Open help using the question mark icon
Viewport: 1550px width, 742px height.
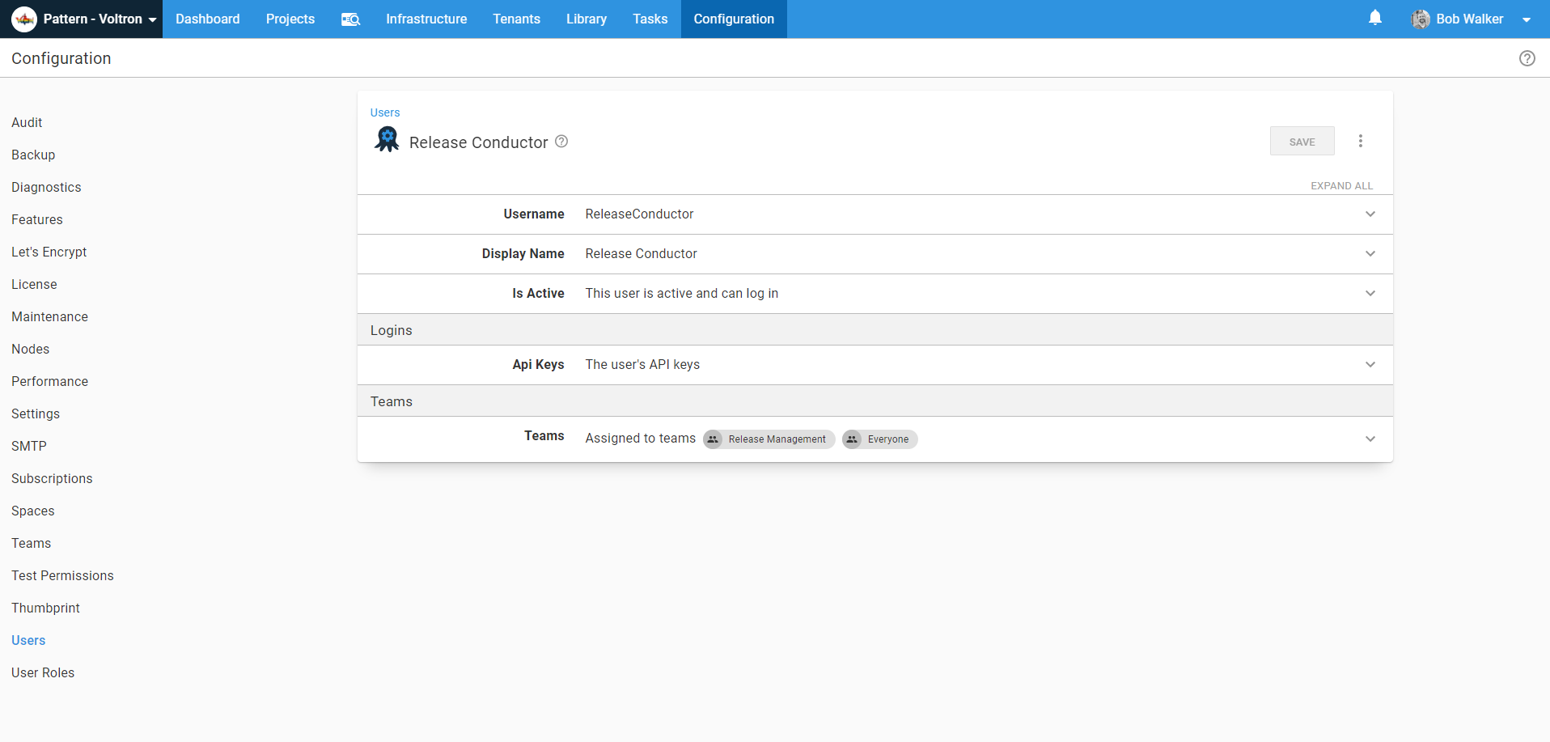(1527, 58)
